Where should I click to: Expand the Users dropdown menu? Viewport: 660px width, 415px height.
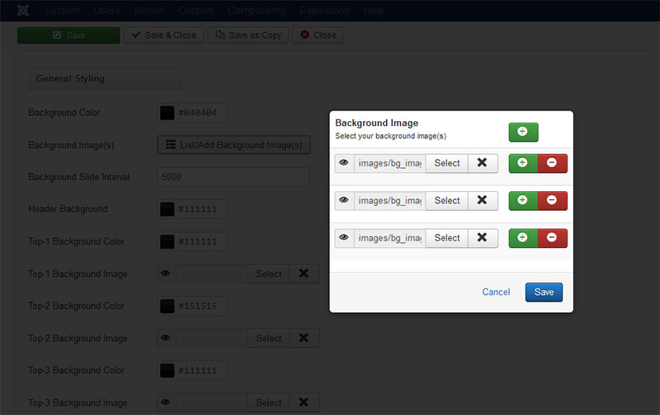tap(106, 11)
